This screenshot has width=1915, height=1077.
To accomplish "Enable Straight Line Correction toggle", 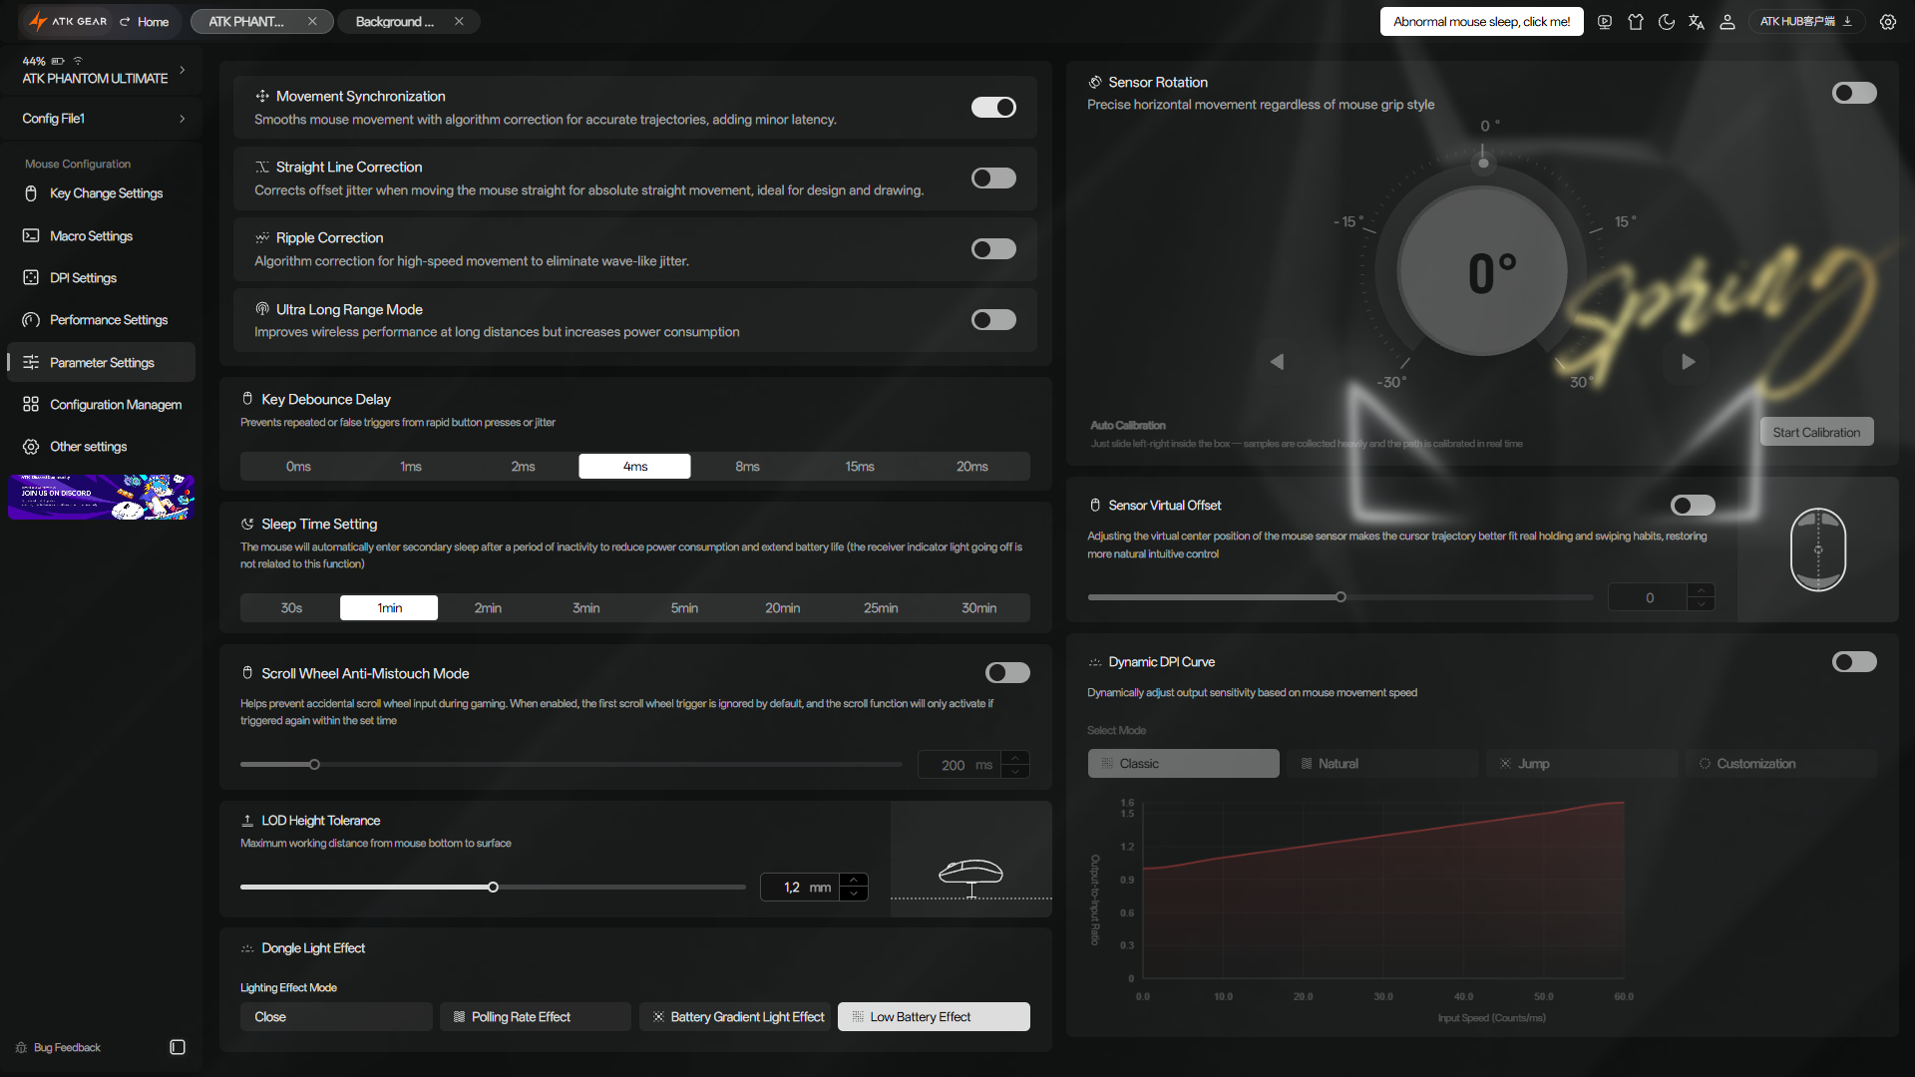I will (993, 178).
